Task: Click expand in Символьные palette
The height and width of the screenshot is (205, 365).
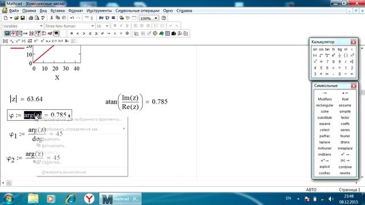Action: tap(325, 124)
